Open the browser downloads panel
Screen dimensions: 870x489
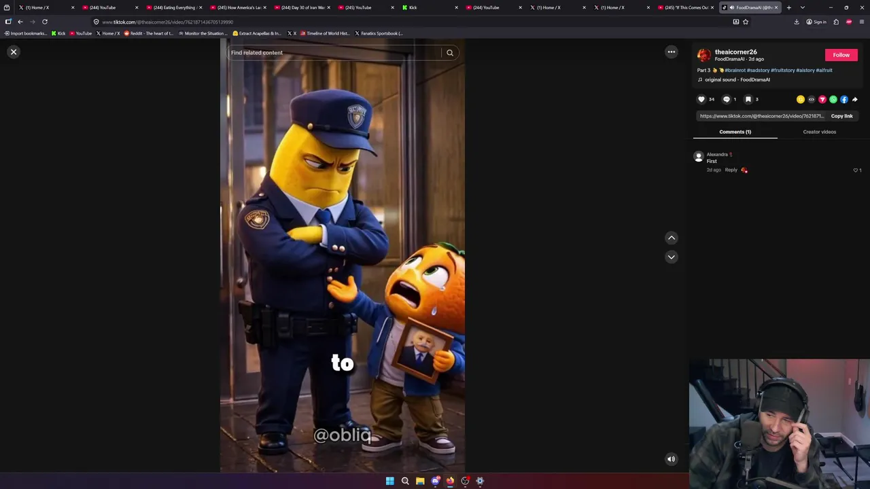[797, 22]
